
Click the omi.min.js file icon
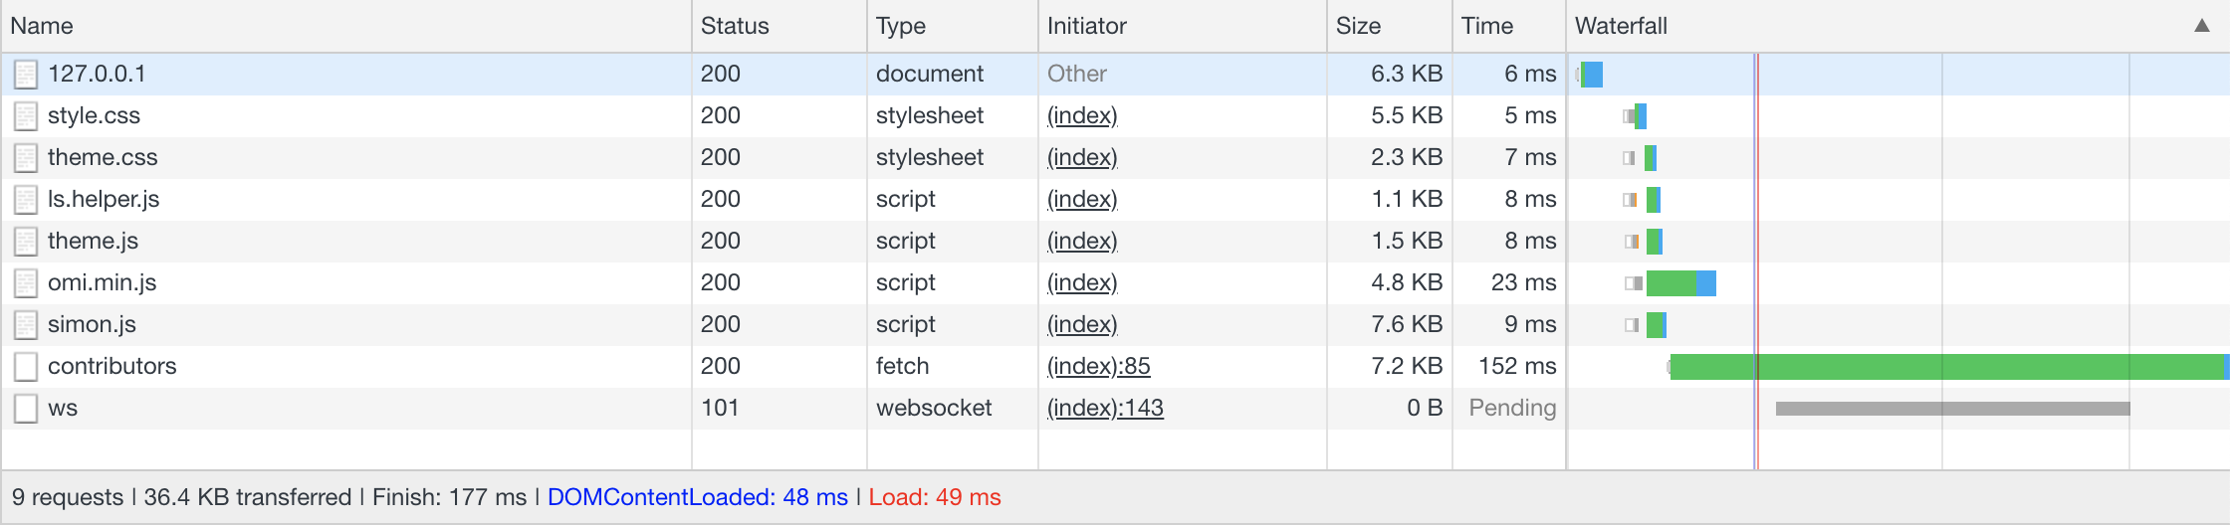[x=26, y=283]
